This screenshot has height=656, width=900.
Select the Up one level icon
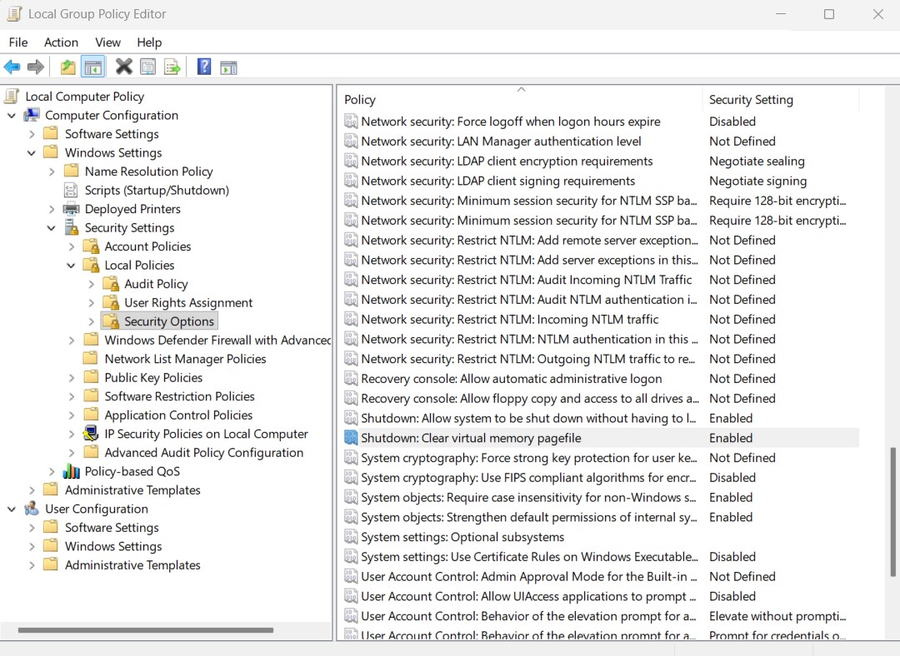[x=67, y=67]
